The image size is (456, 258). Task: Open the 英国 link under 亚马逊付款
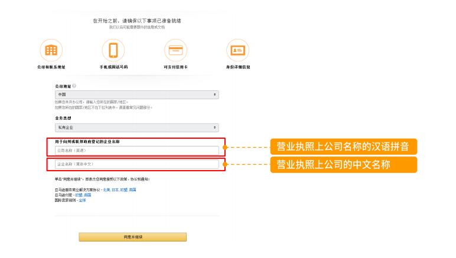coord(87,195)
